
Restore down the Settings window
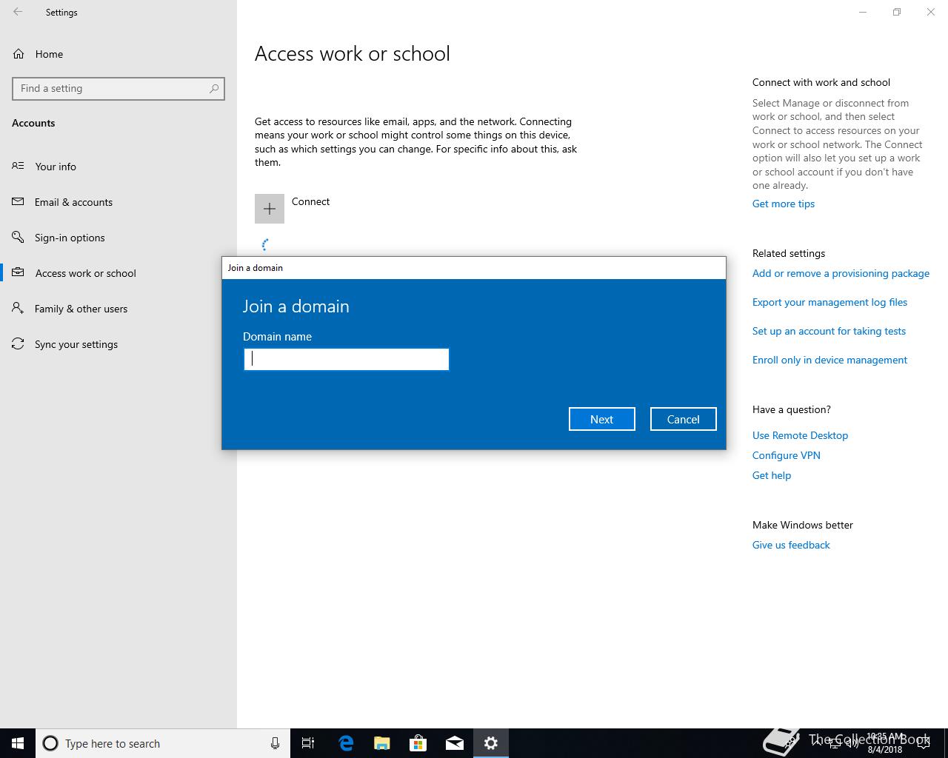tap(897, 12)
